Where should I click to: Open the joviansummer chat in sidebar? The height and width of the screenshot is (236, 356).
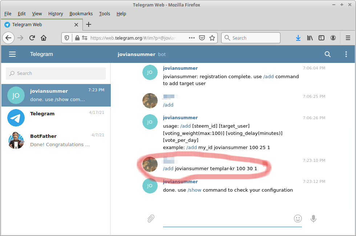(56, 95)
